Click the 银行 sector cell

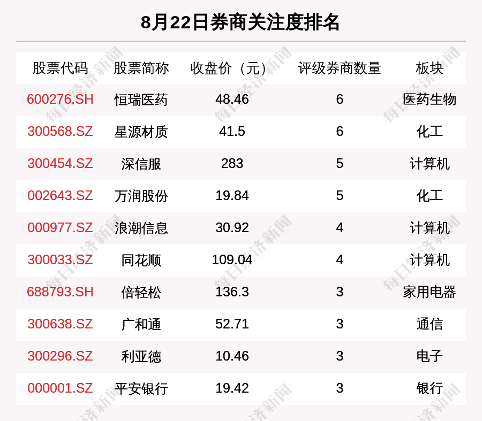pos(430,388)
